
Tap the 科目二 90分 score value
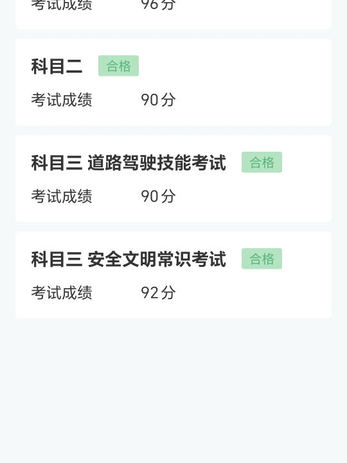(x=158, y=100)
